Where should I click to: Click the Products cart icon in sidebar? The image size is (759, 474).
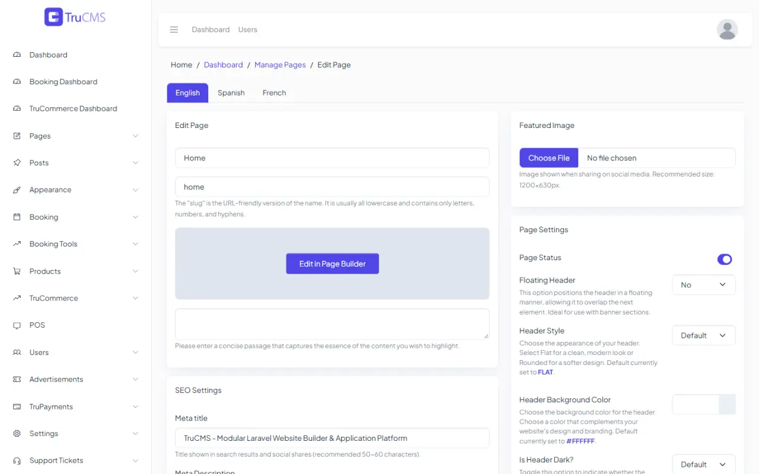(17, 271)
